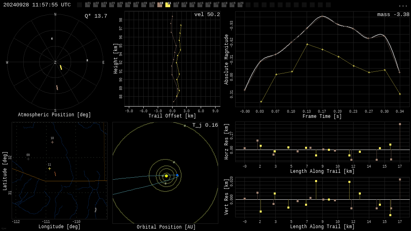Click the gray station 09 cross on map

(x=28, y=159)
